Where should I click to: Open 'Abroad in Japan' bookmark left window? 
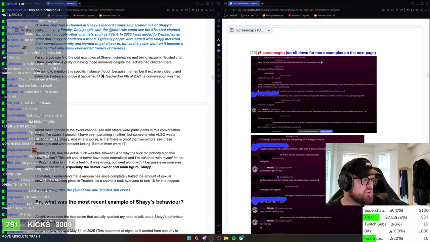tap(84, 15)
